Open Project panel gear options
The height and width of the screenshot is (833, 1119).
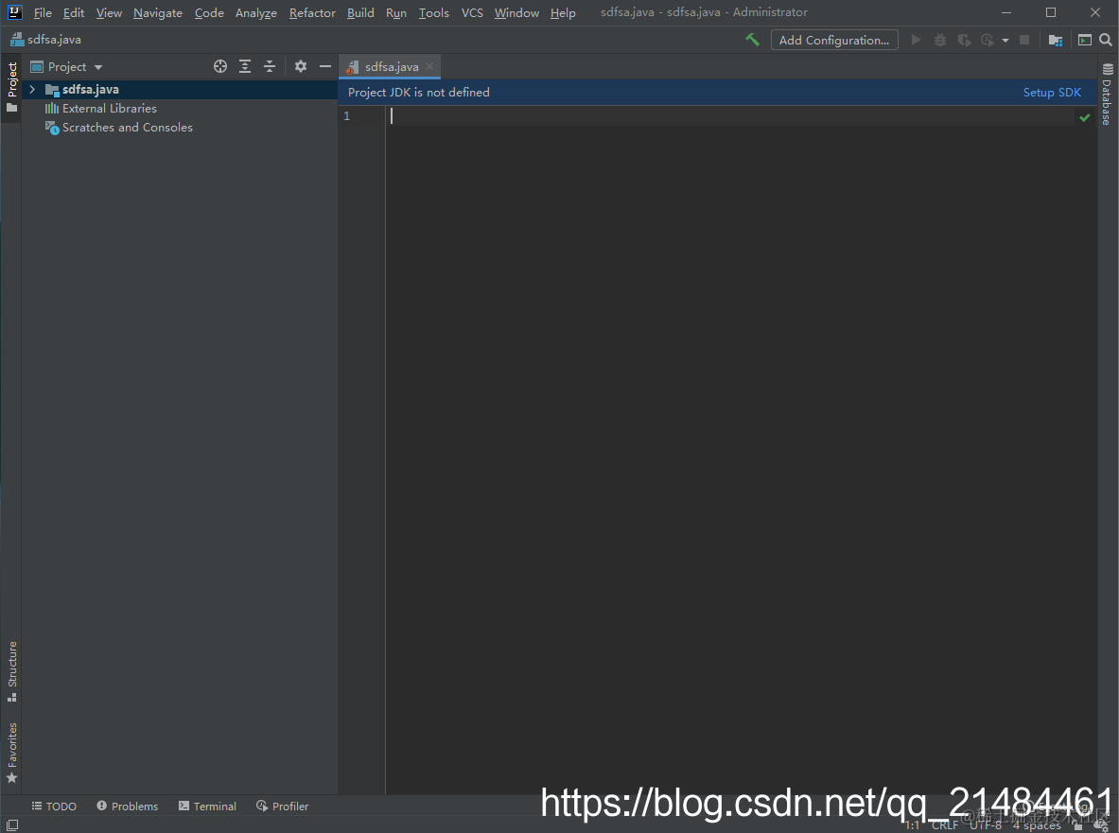[x=301, y=66]
